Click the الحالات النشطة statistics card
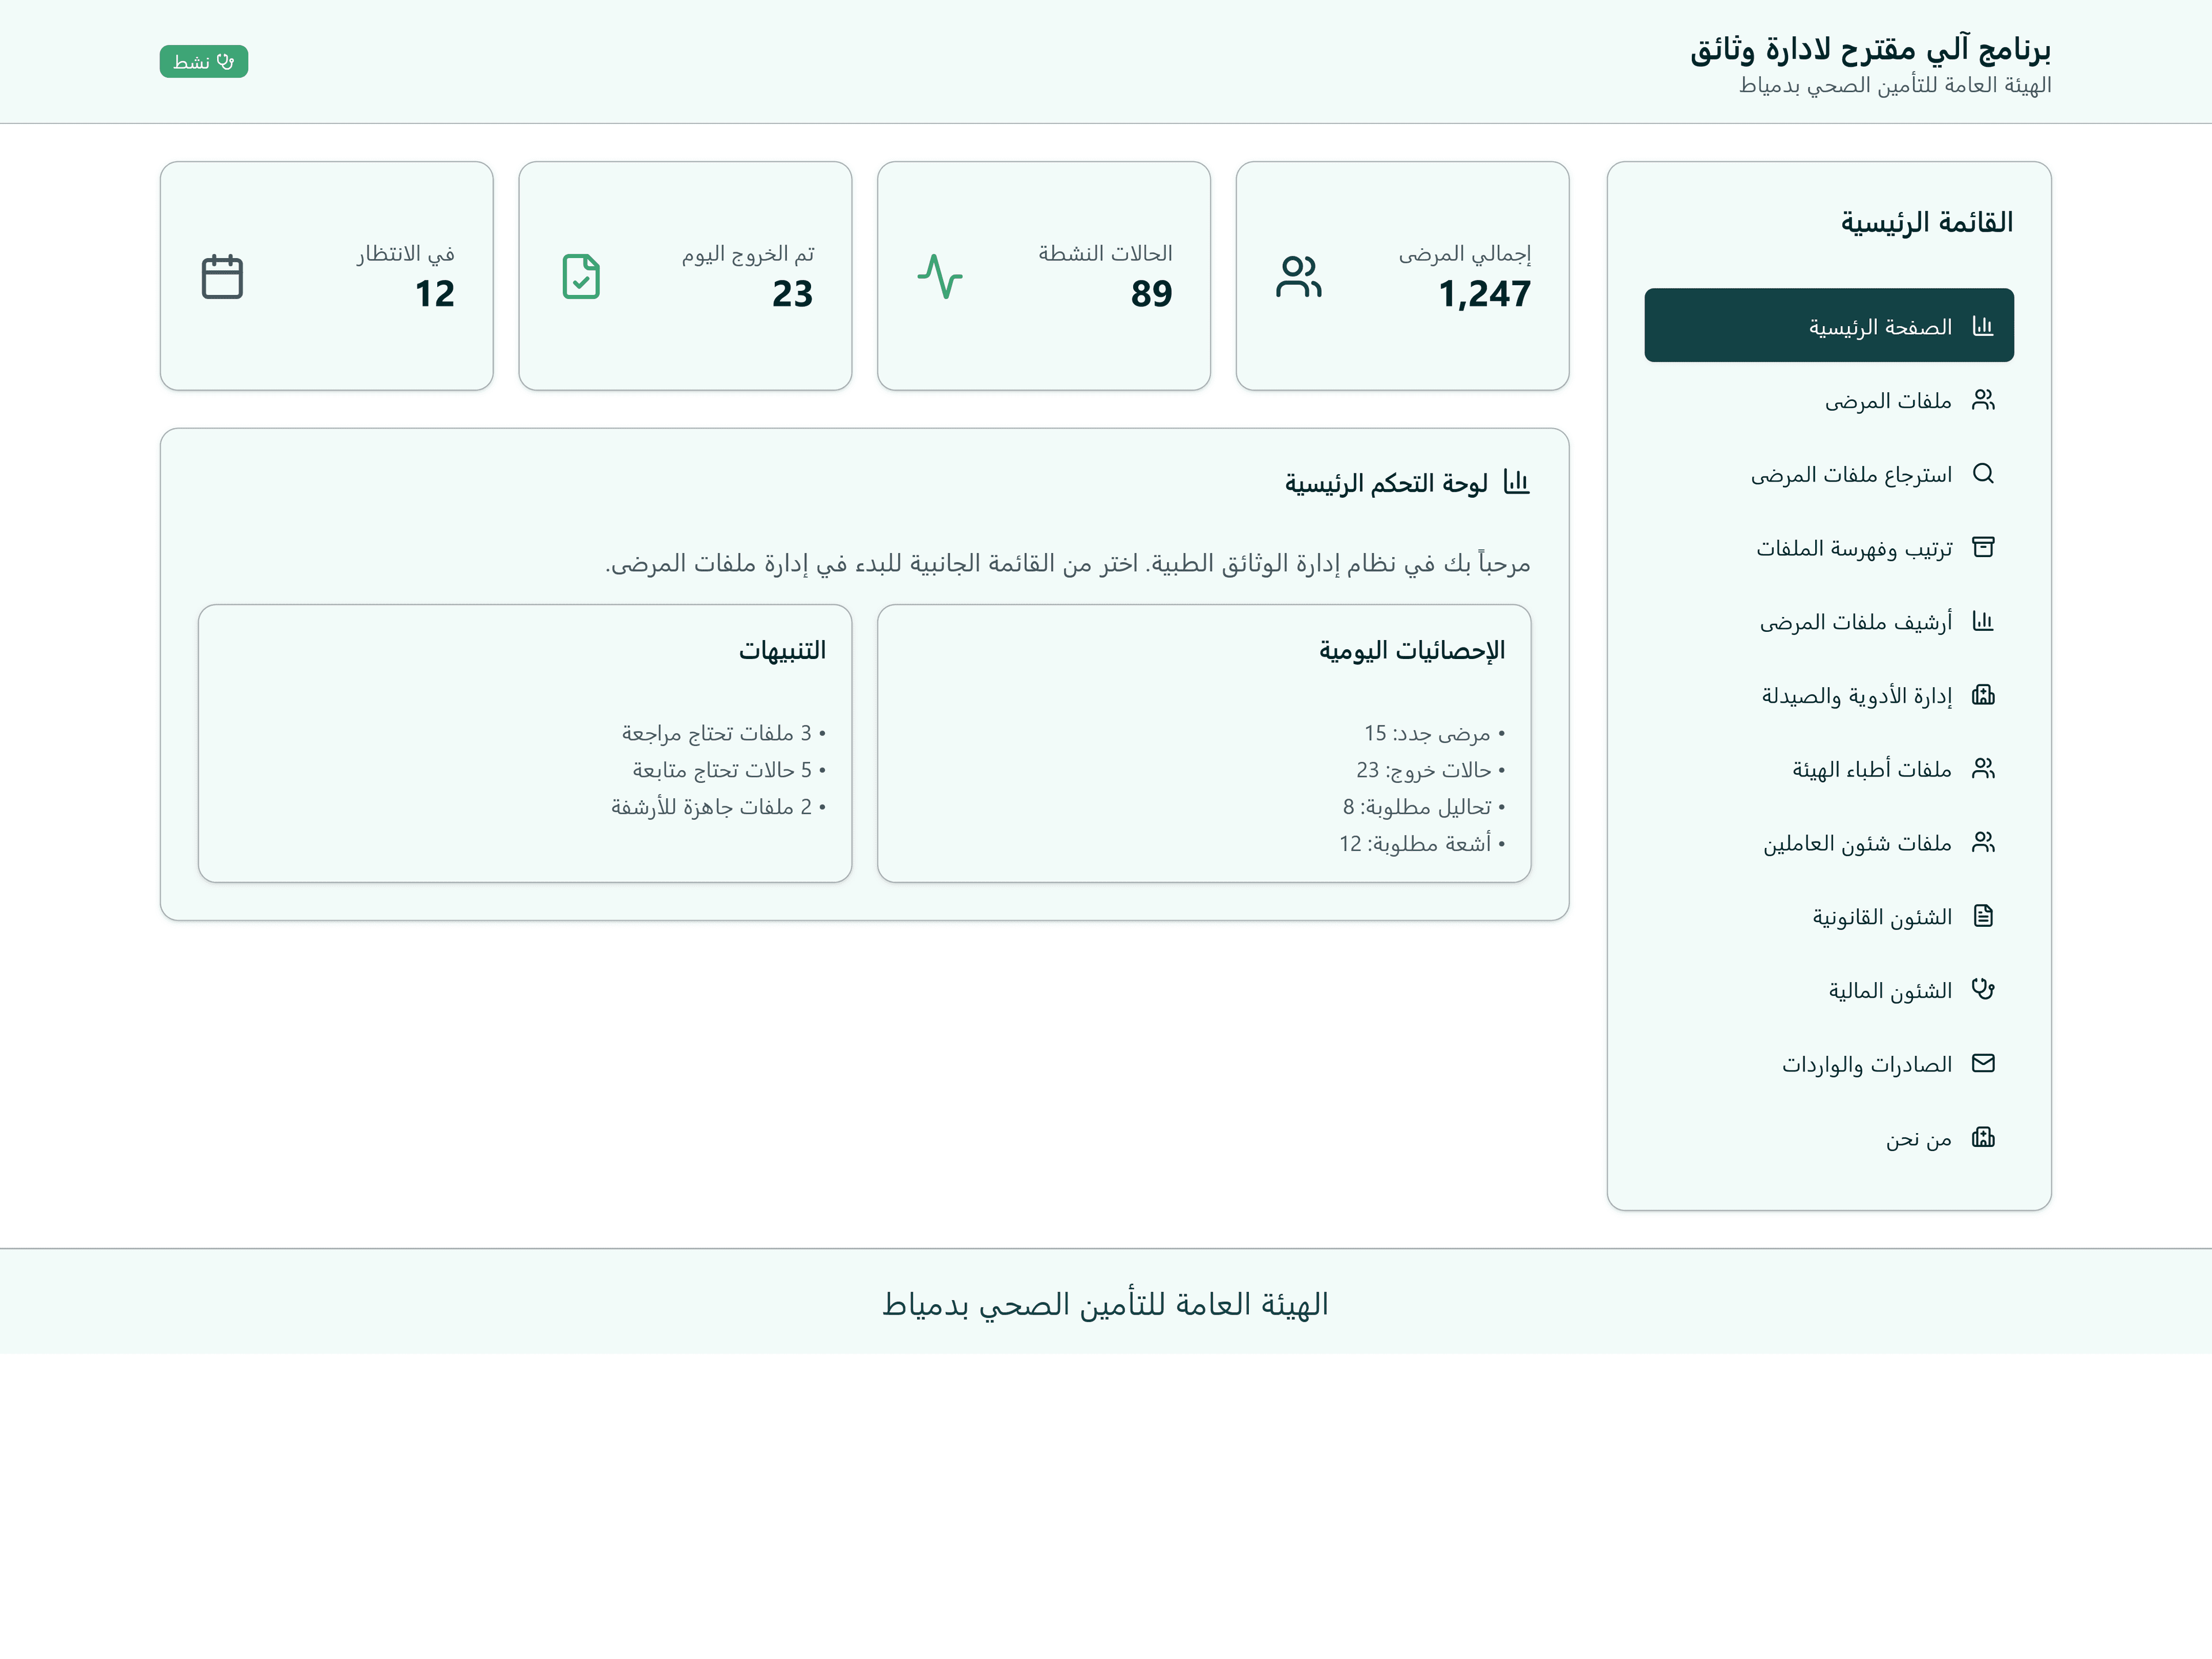This screenshot has width=2212, height=1659. click(1044, 276)
